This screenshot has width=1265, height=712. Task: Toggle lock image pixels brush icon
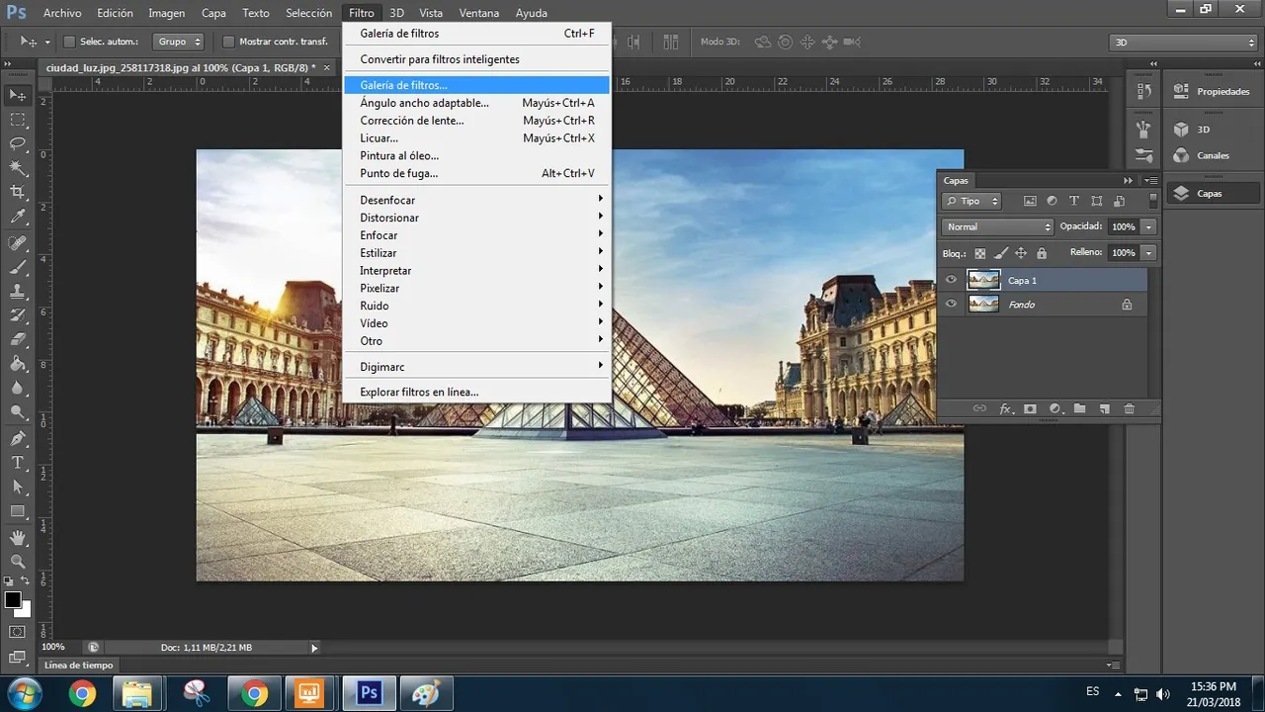tap(999, 253)
